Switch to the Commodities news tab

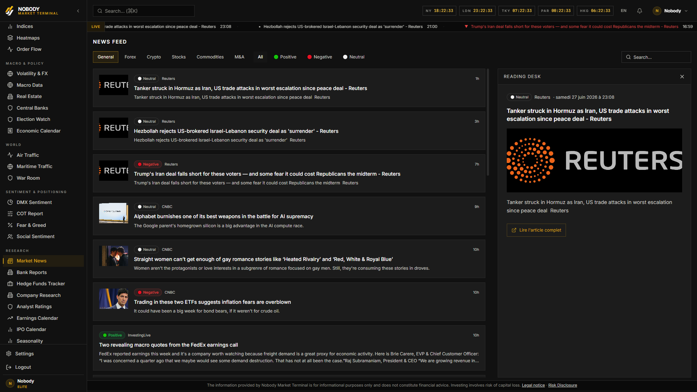[210, 57]
